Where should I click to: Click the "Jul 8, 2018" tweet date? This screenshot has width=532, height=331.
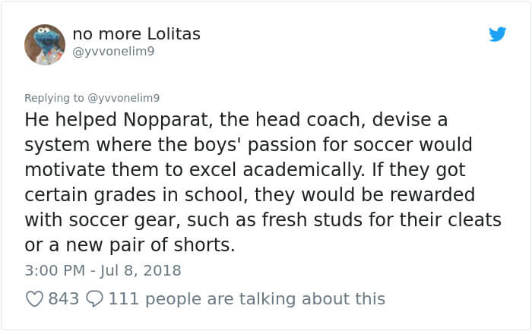(144, 270)
